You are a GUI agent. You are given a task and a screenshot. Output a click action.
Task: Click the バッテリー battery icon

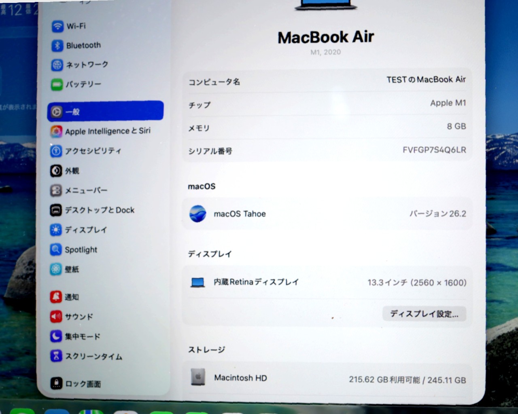click(57, 85)
